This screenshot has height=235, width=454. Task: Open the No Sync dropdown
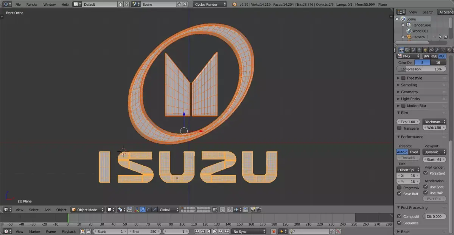[x=249, y=231]
